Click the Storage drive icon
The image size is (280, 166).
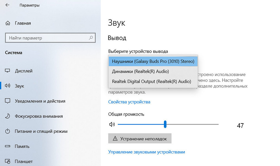pos(8,146)
